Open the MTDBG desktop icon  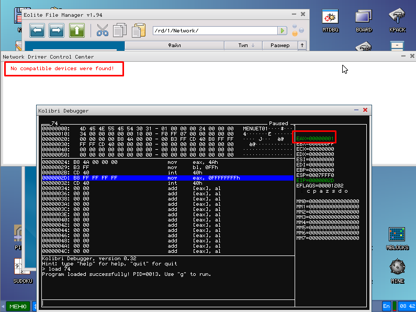[x=330, y=21]
